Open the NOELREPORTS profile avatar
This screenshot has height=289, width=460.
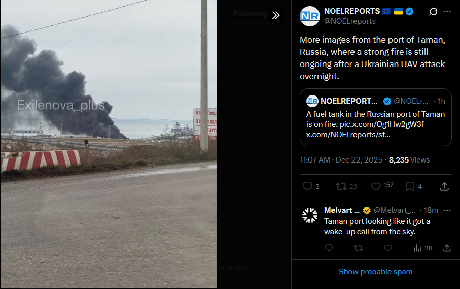(x=310, y=16)
